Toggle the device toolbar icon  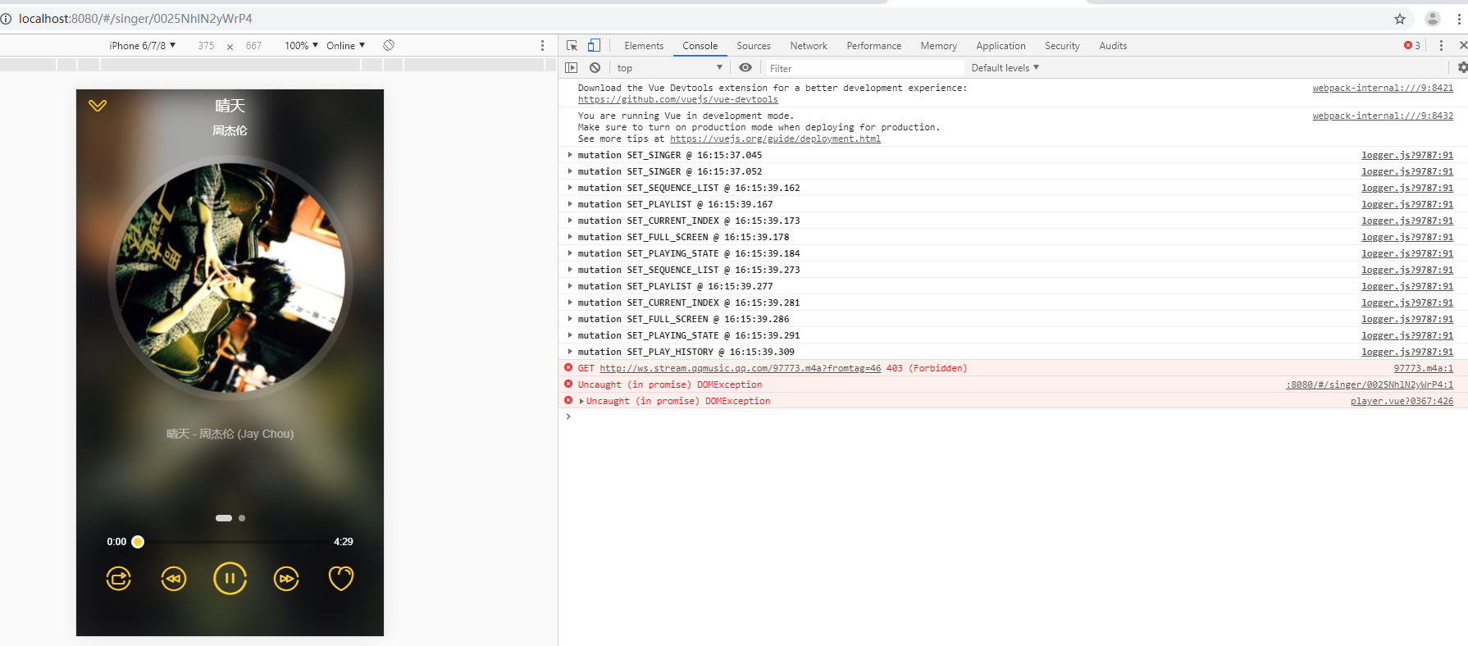pos(594,46)
